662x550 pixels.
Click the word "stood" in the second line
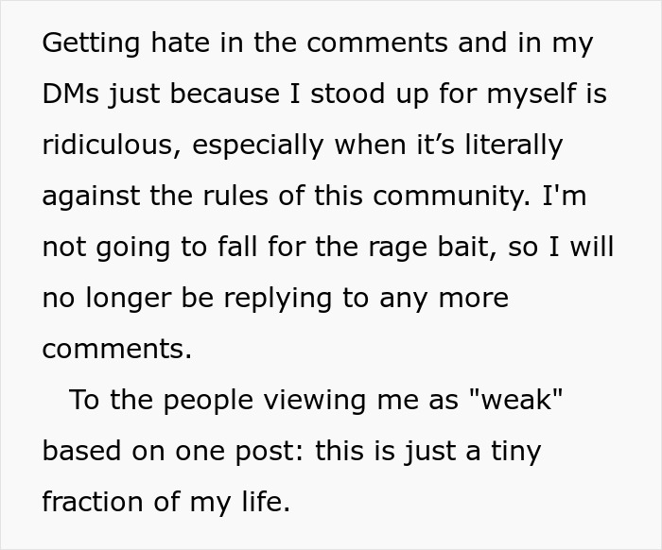[x=347, y=94]
